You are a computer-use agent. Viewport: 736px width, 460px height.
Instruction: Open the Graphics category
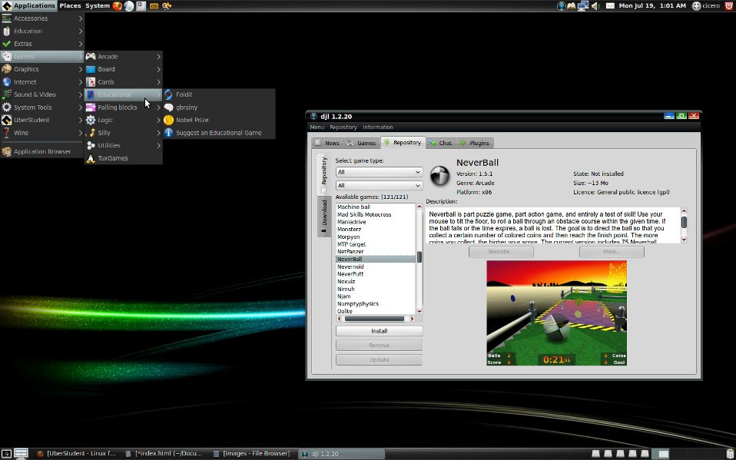click(42, 69)
